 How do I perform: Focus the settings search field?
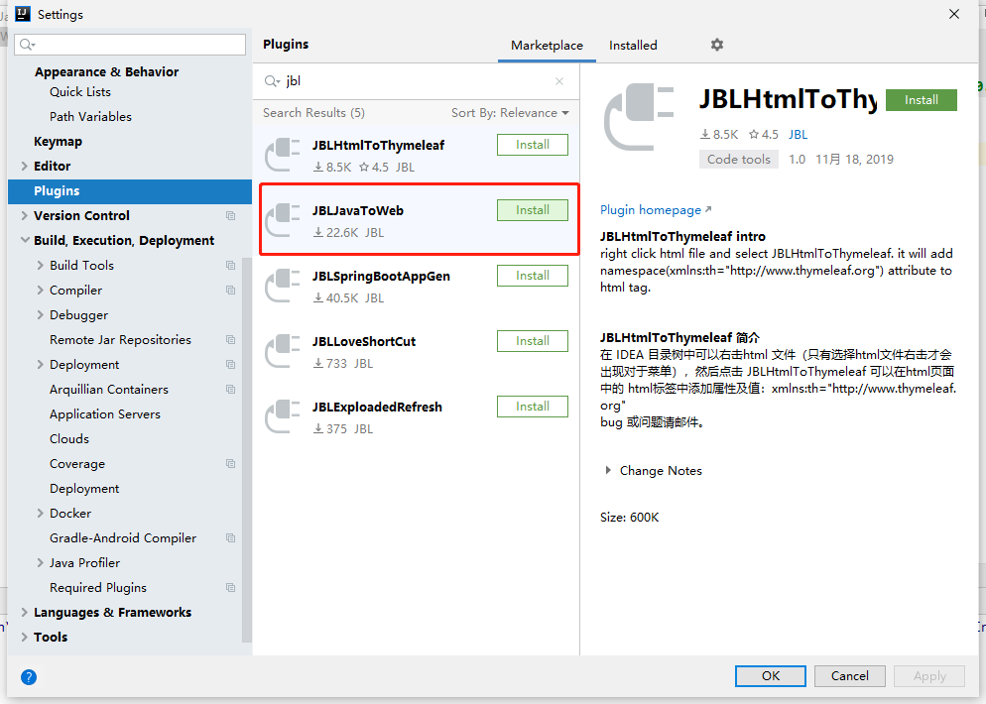130,44
